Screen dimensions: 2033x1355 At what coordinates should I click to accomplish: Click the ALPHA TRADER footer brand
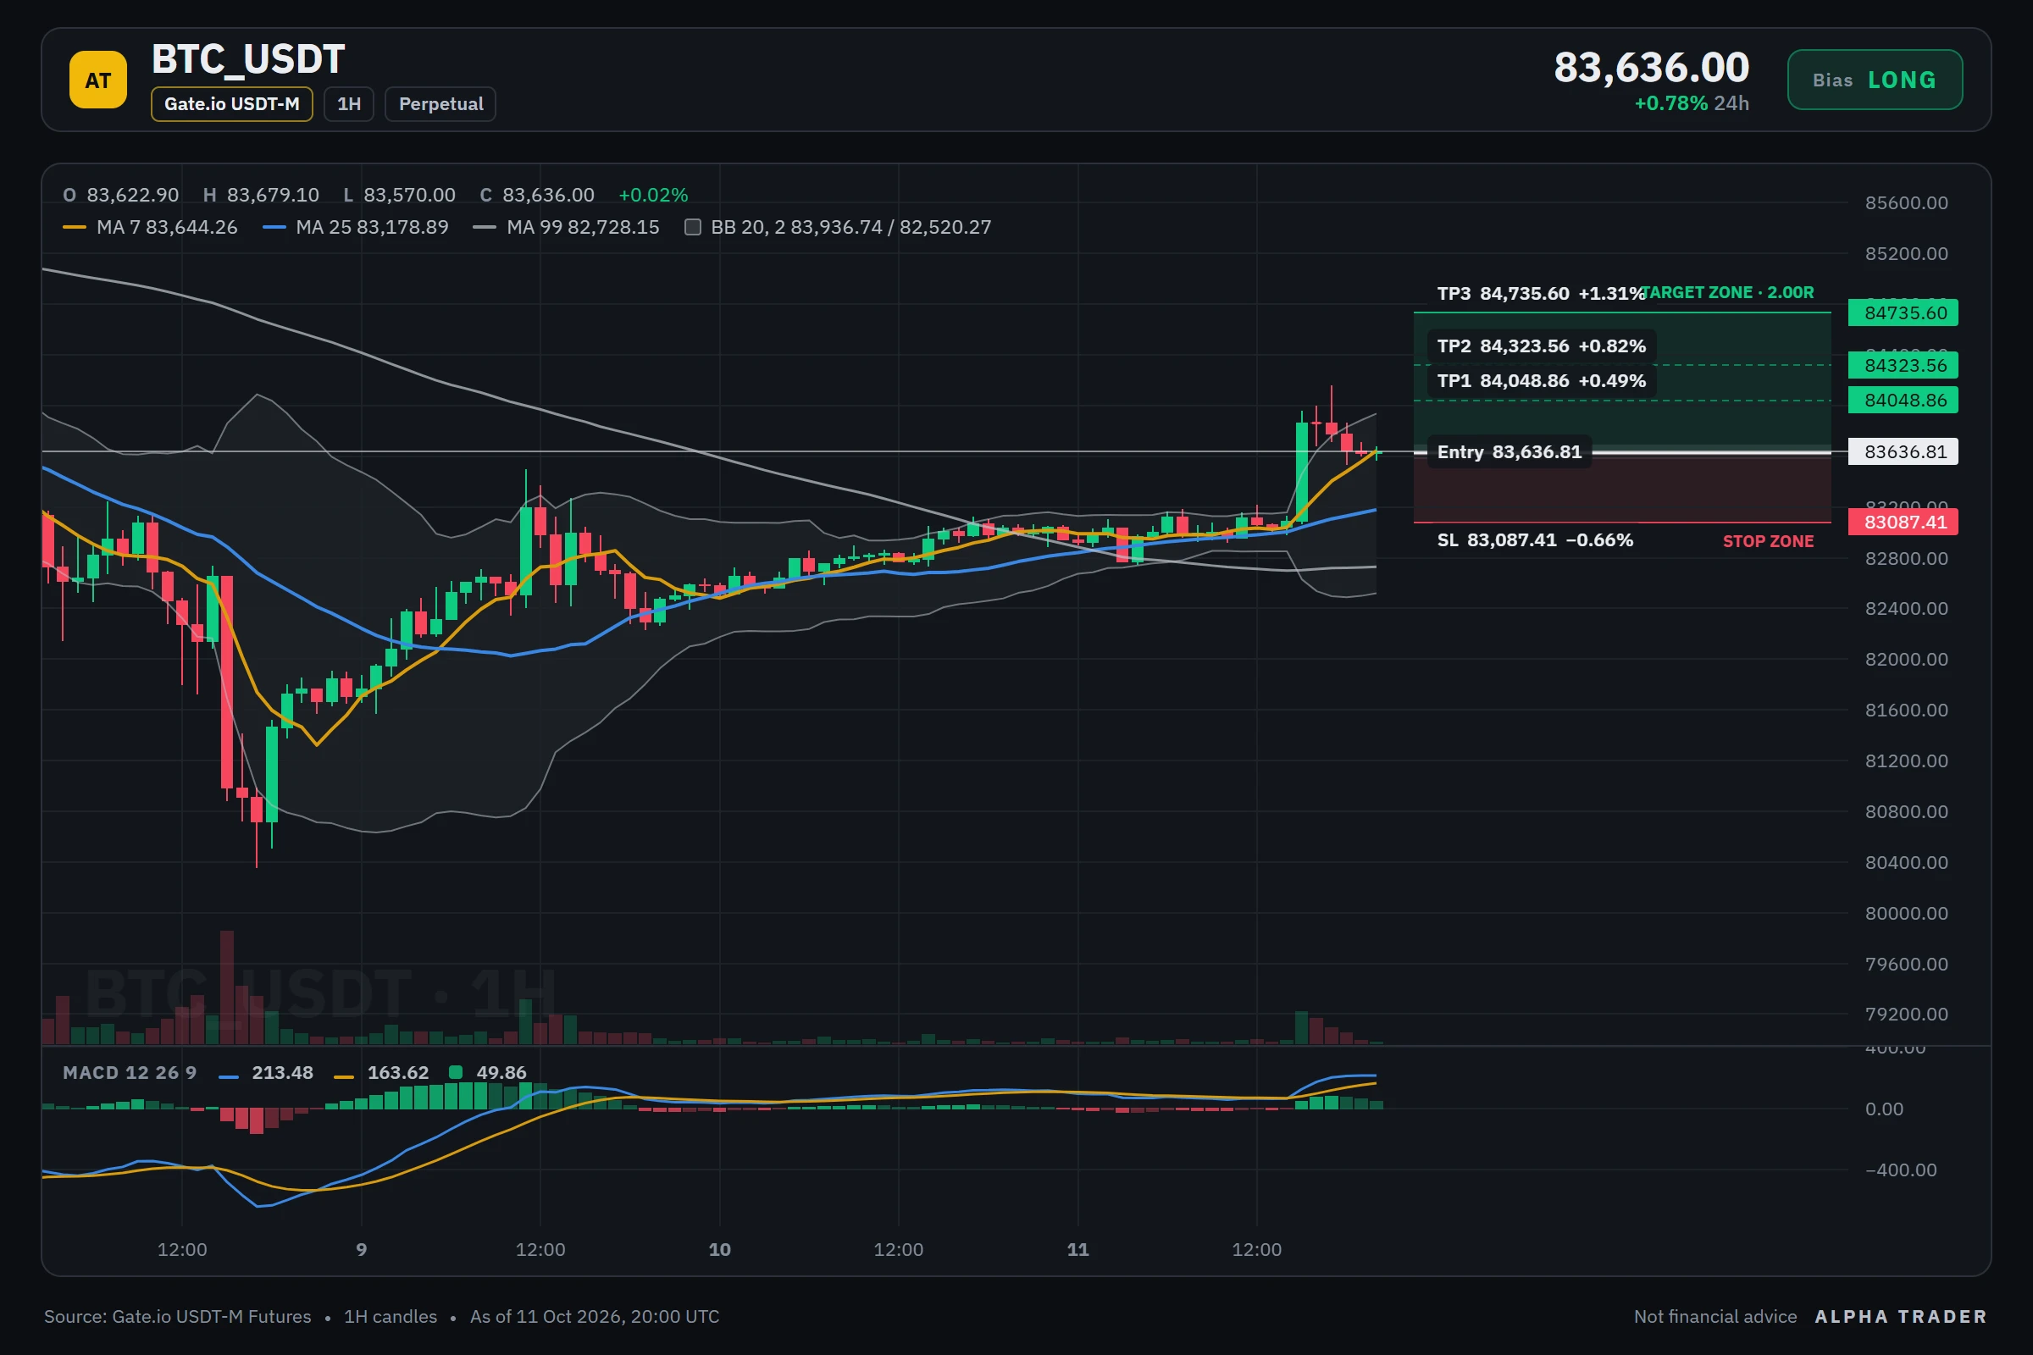coord(1901,1316)
